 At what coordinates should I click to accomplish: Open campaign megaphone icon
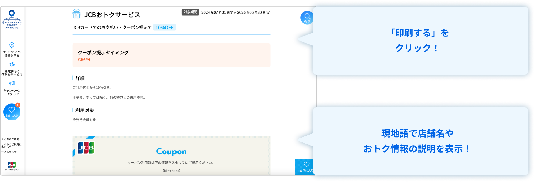tap(12, 84)
